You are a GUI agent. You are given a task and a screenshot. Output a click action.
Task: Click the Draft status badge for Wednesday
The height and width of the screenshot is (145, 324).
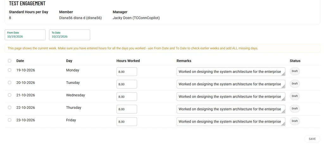(295, 96)
